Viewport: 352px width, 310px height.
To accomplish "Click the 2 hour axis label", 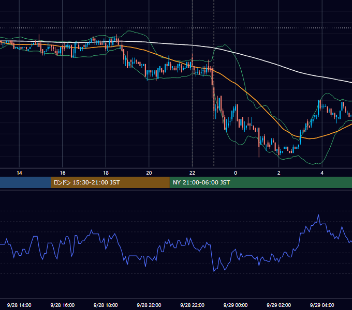I will 279,173.
